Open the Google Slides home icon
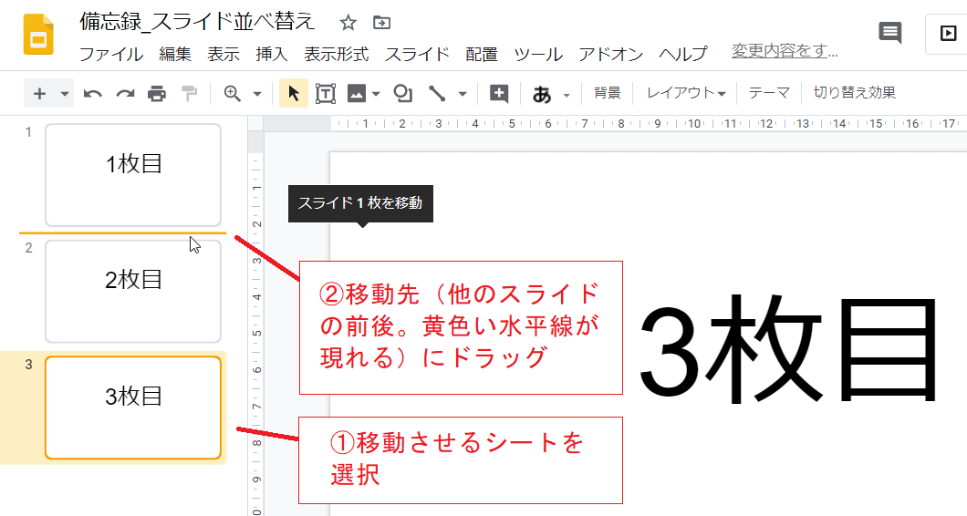Screen dimensions: 967x516 tap(38, 35)
